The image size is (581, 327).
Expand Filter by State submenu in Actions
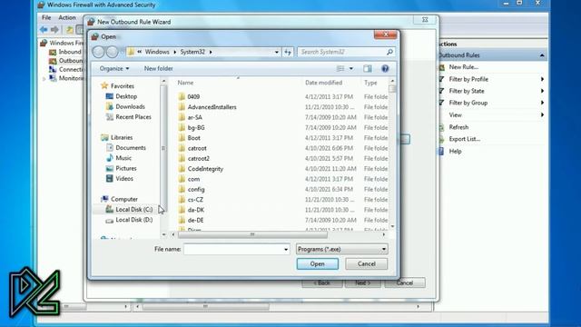coord(542,91)
